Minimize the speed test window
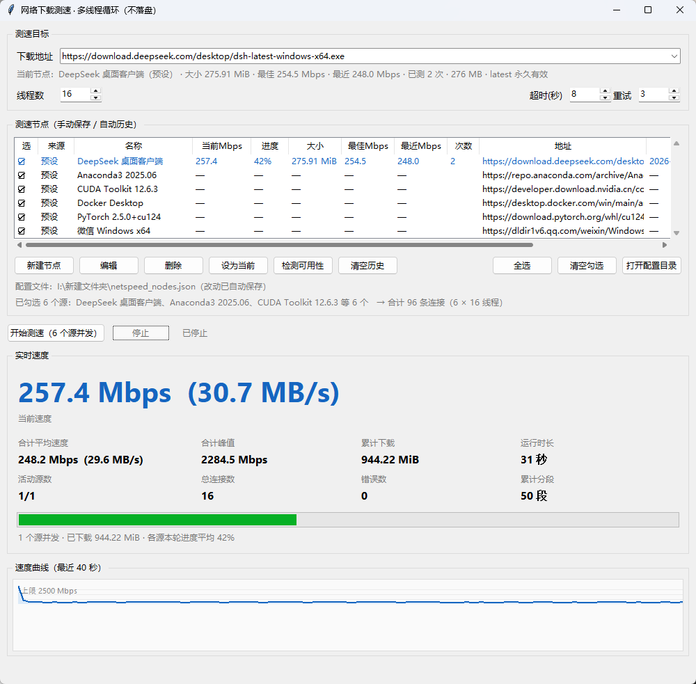The image size is (696, 684). pyautogui.click(x=616, y=10)
